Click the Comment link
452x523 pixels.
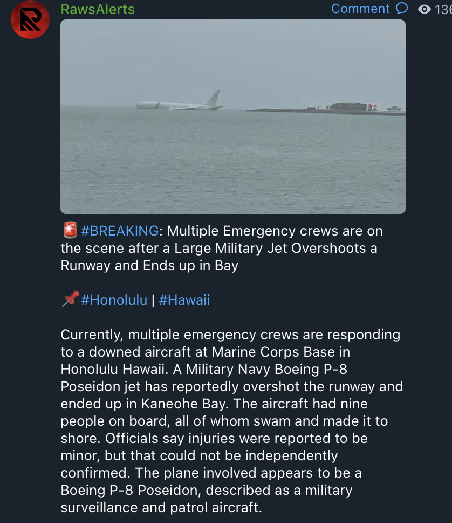click(360, 9)
